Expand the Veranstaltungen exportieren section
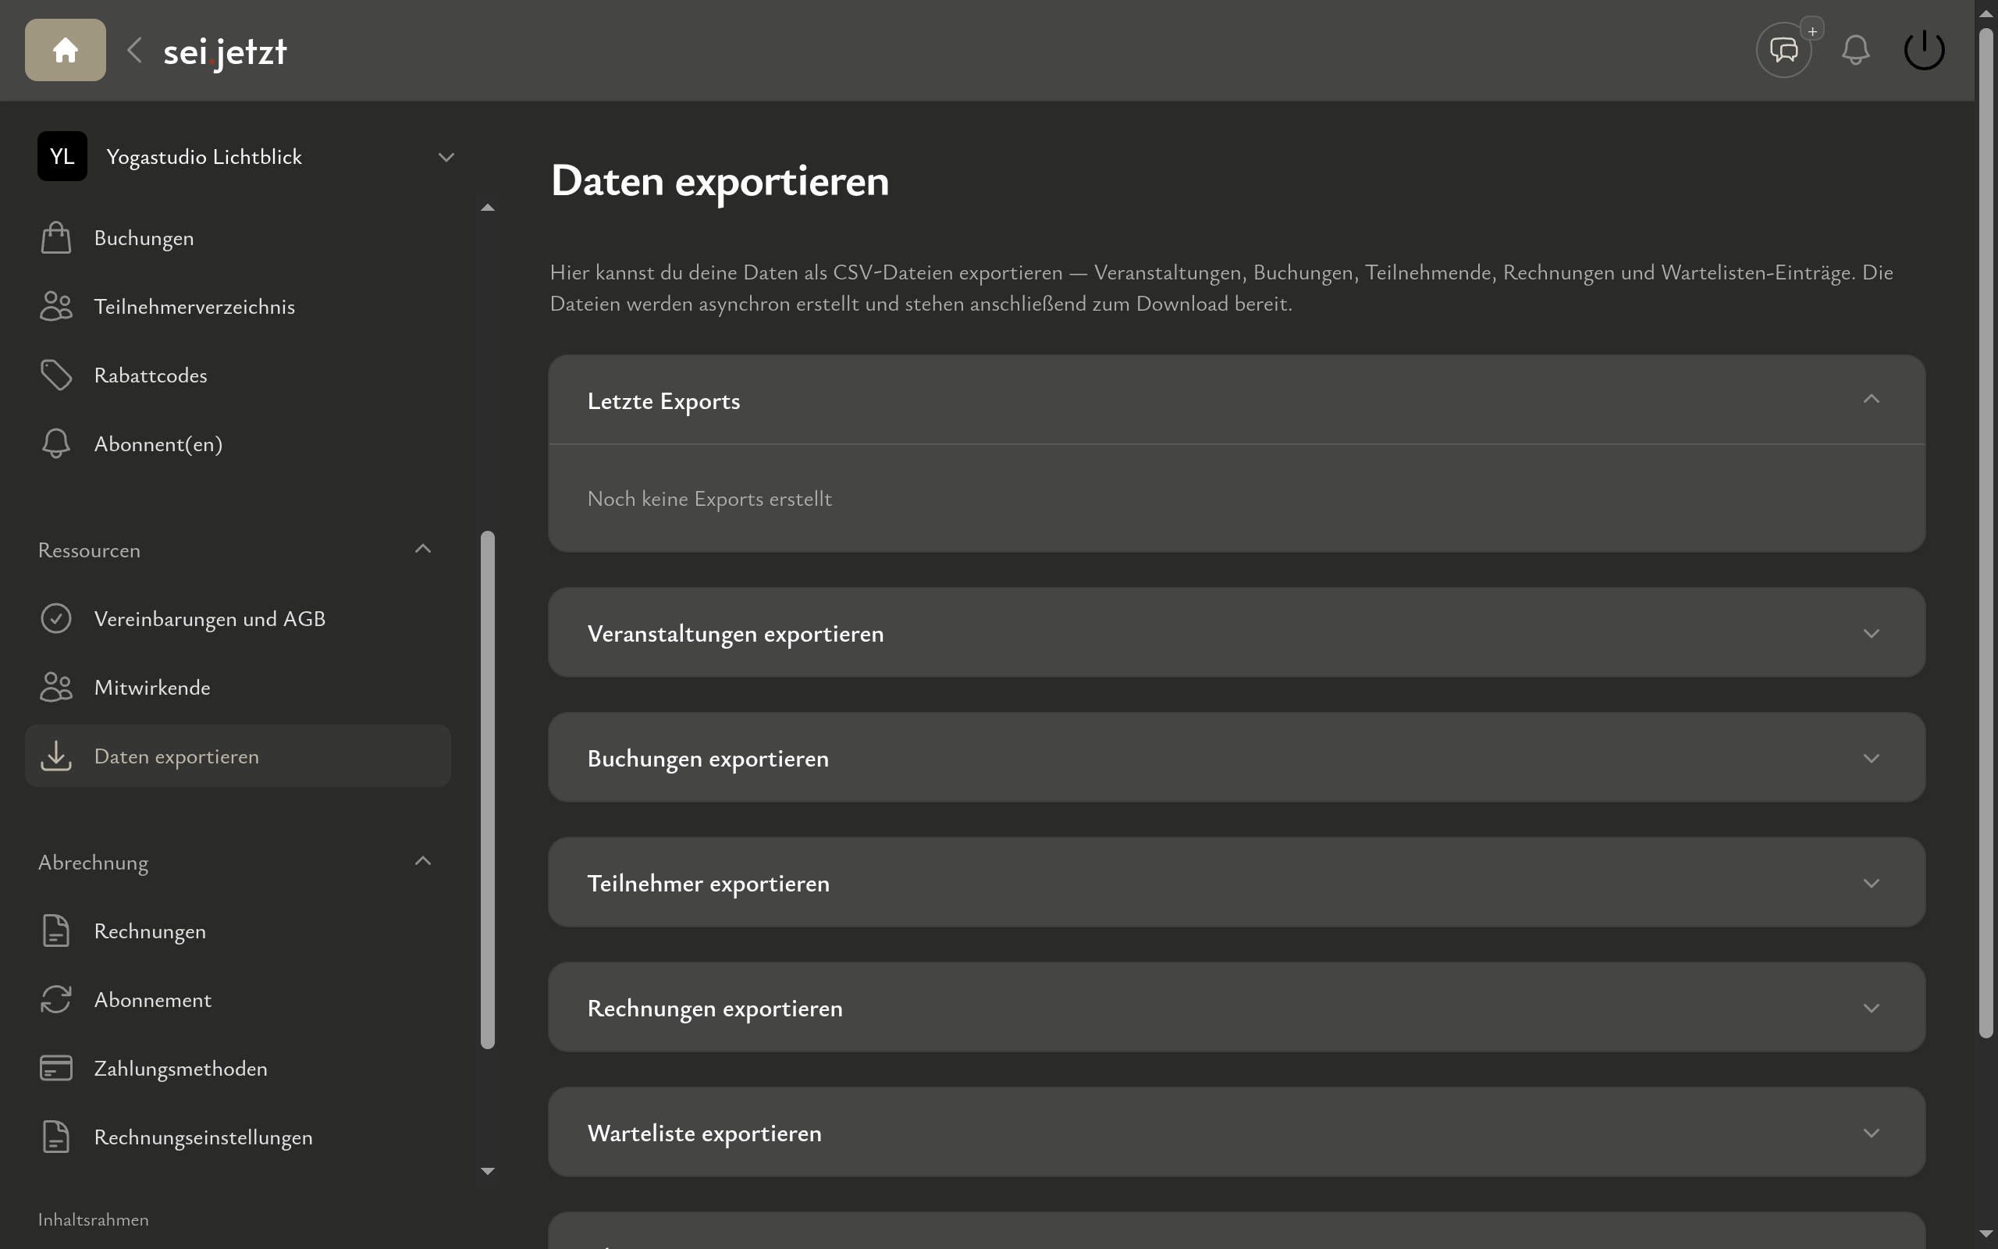 click(x=1871, y=634)
